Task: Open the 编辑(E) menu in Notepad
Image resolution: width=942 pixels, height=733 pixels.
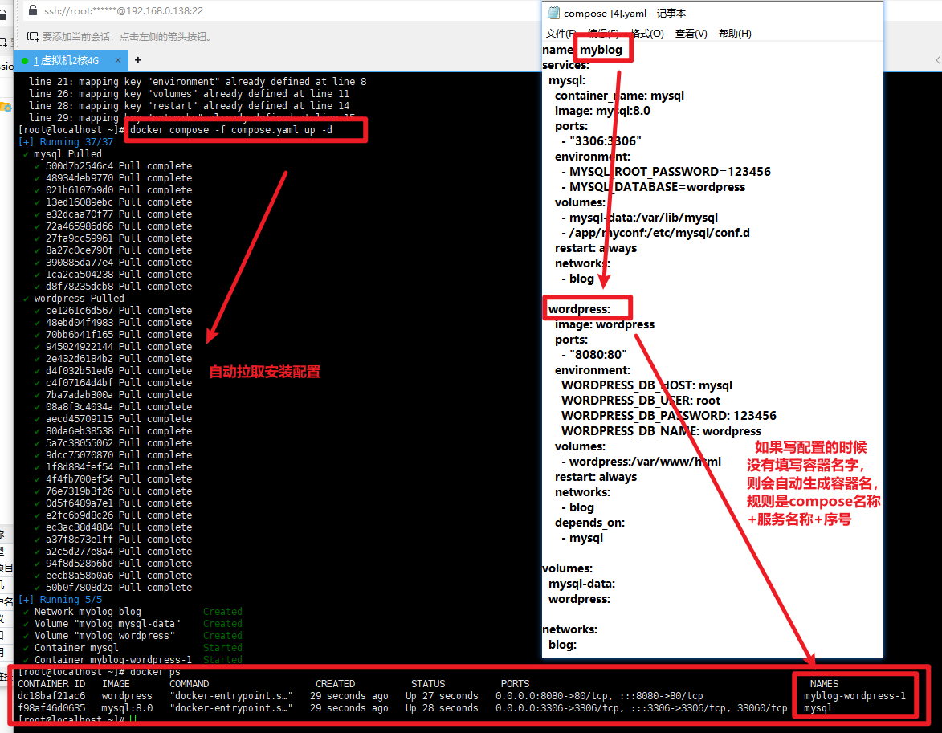Action: click(x=603, y=34)
